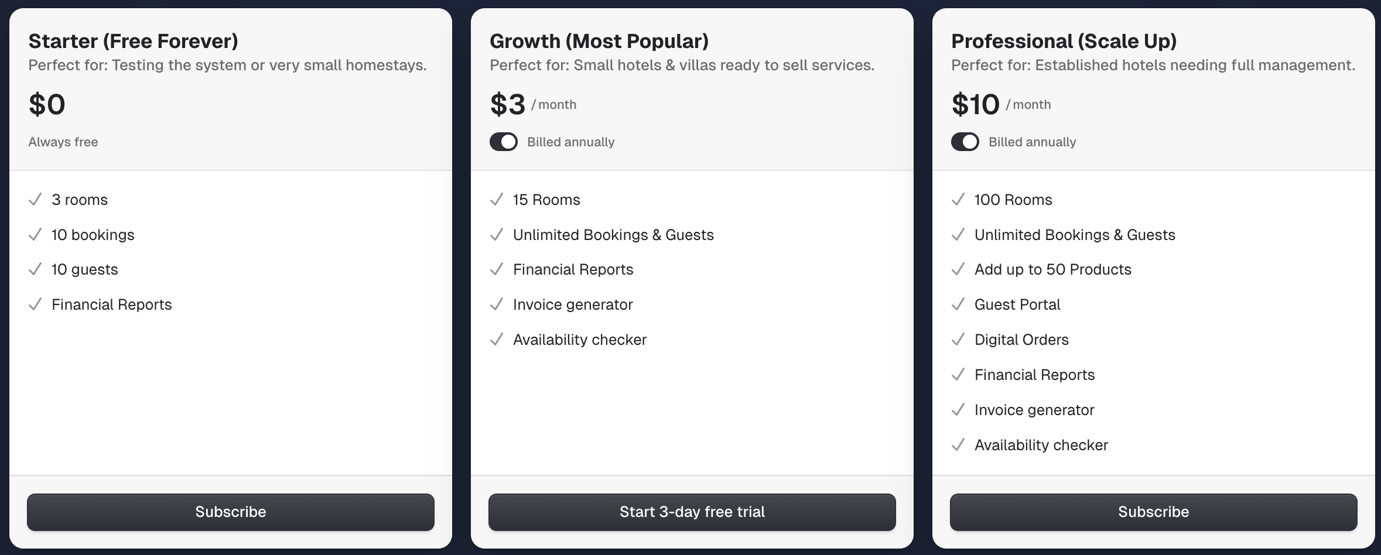Click the $10 per month price
Image resolution: width=1381 pixels, height=555 pixels.
point(975,105)
